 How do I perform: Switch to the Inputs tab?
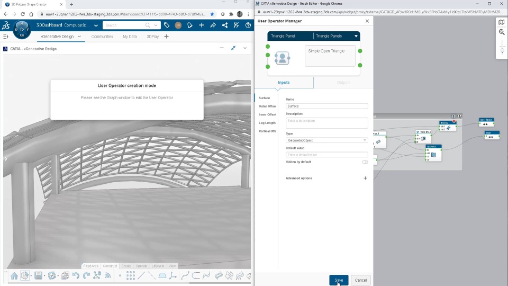pos(284,83)
